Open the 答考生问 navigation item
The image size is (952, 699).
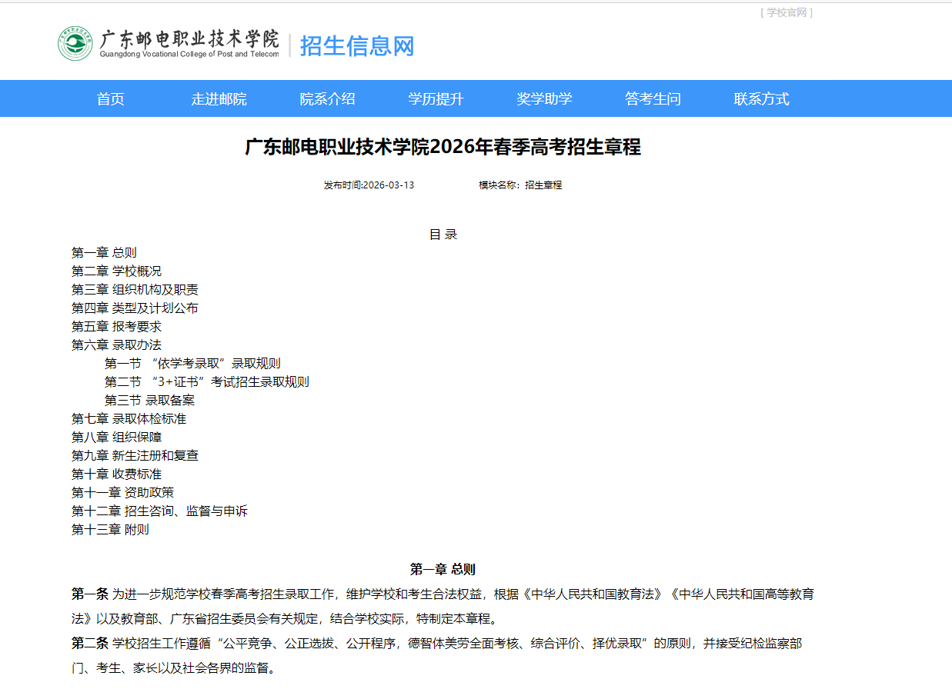(653, 98)
